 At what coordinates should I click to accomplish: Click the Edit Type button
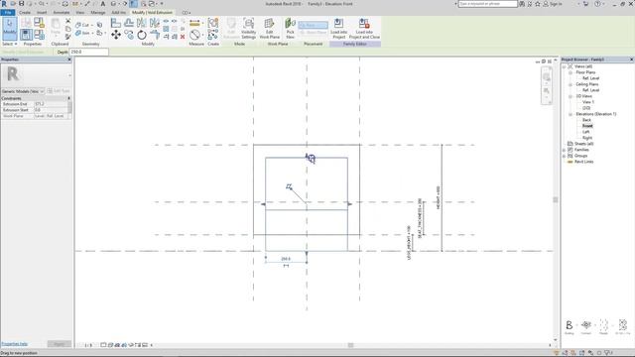click(59, 91)
